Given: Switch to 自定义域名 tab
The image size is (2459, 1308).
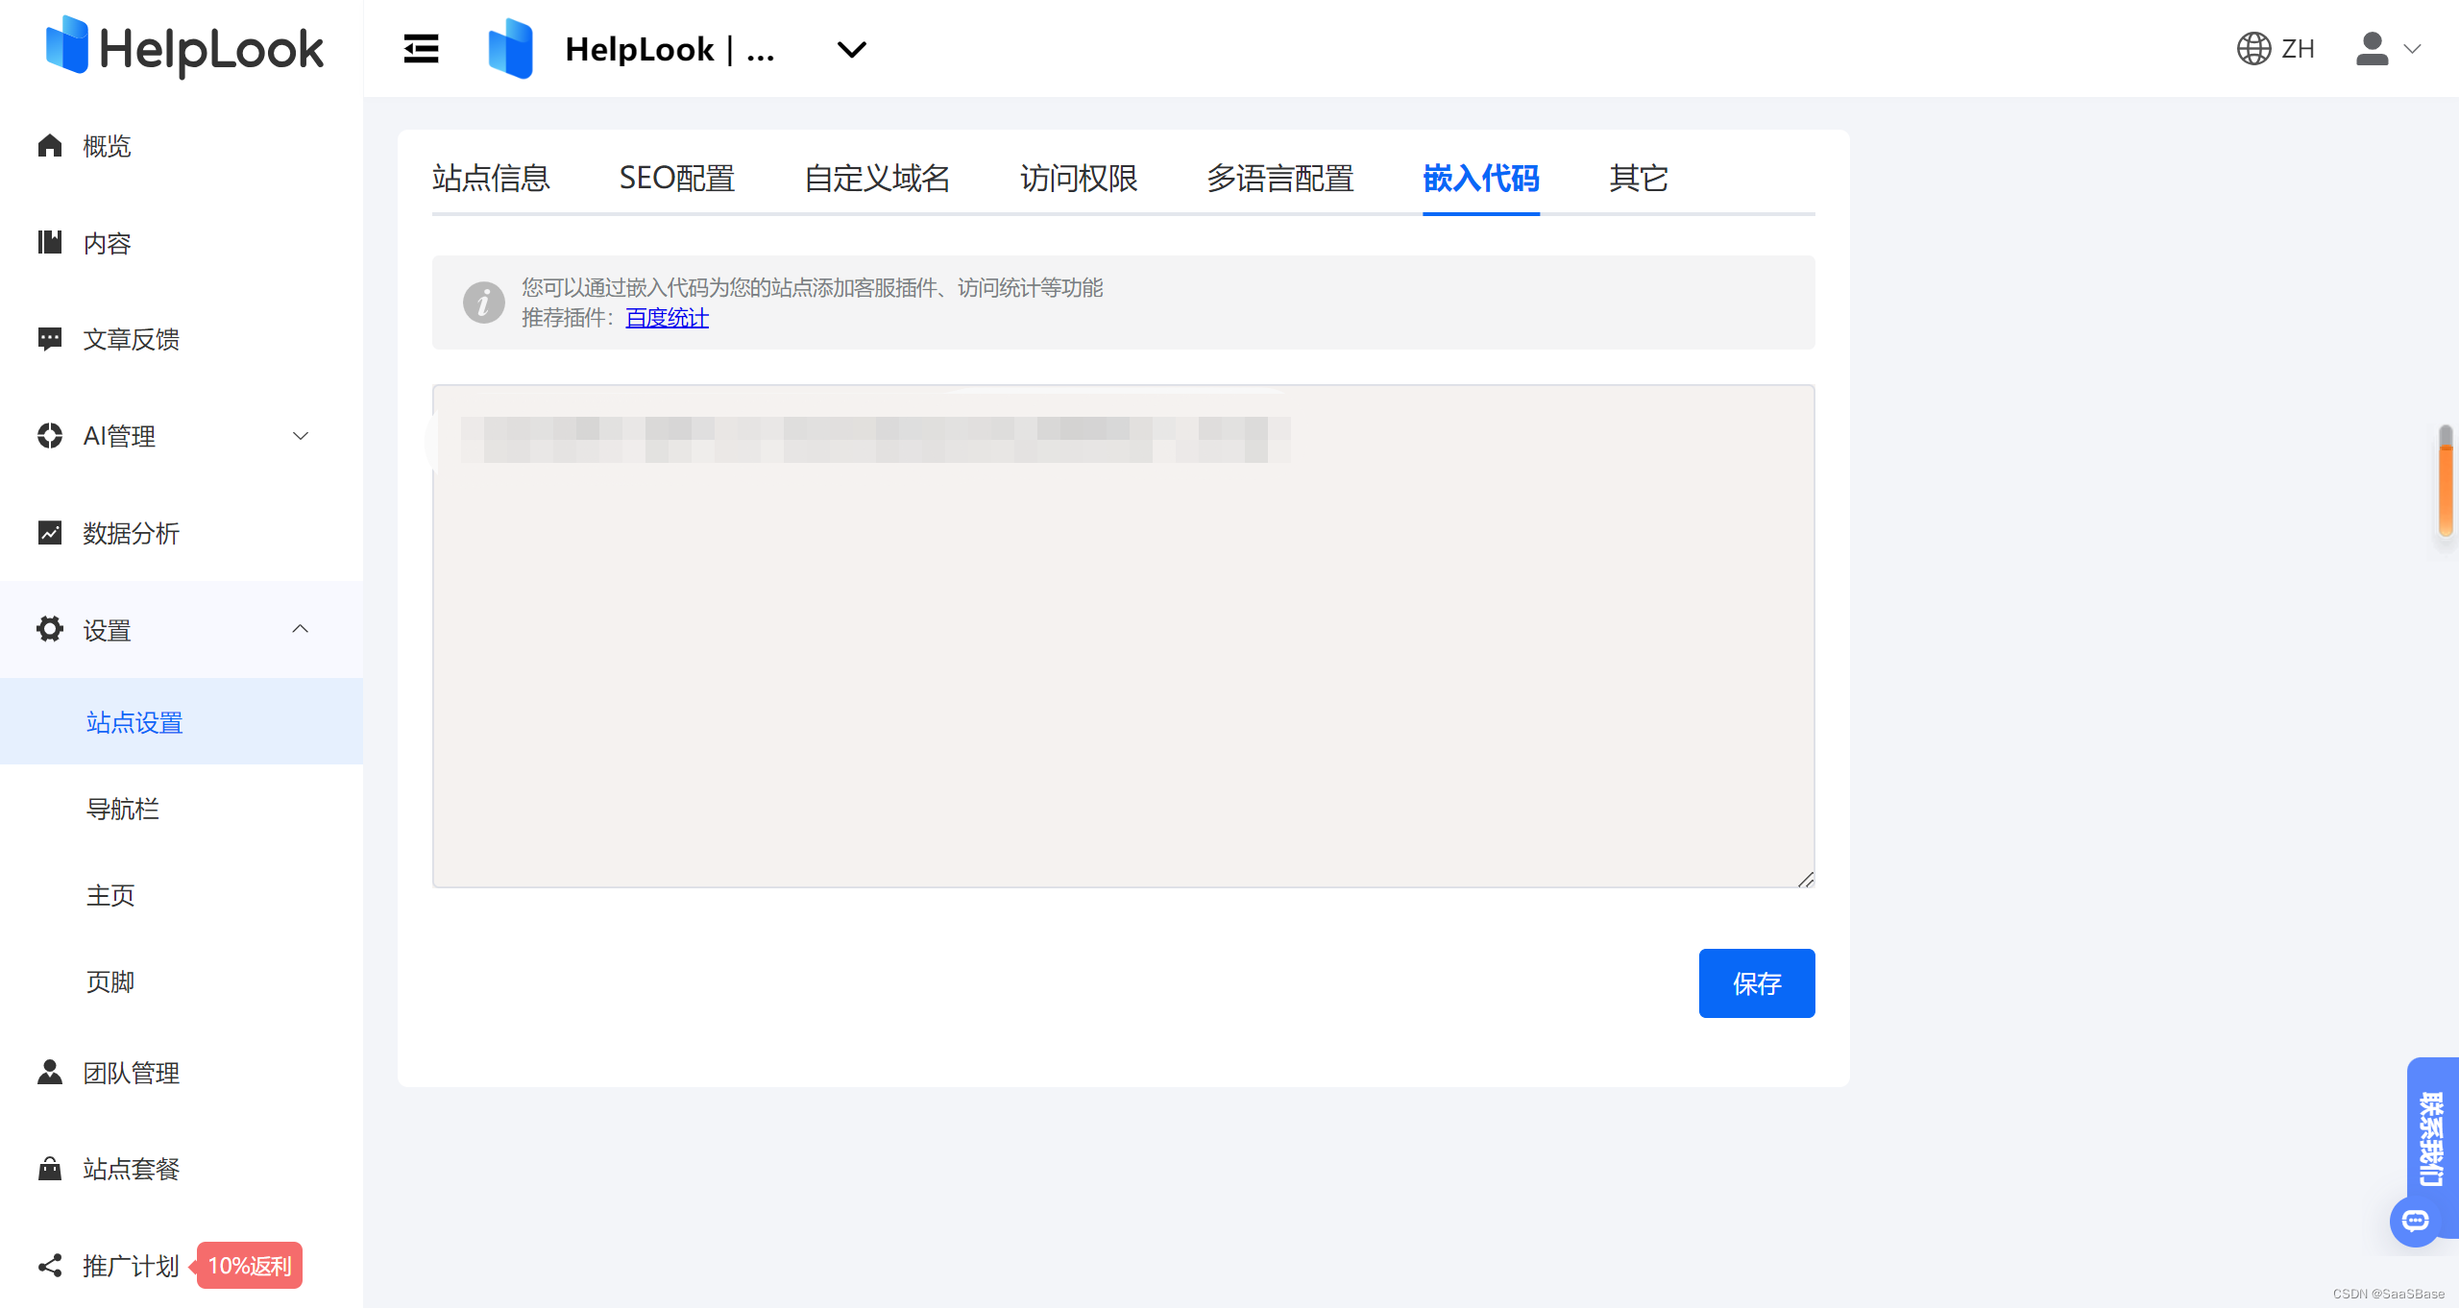Looking at the screenshot, I should pos(877,179).
